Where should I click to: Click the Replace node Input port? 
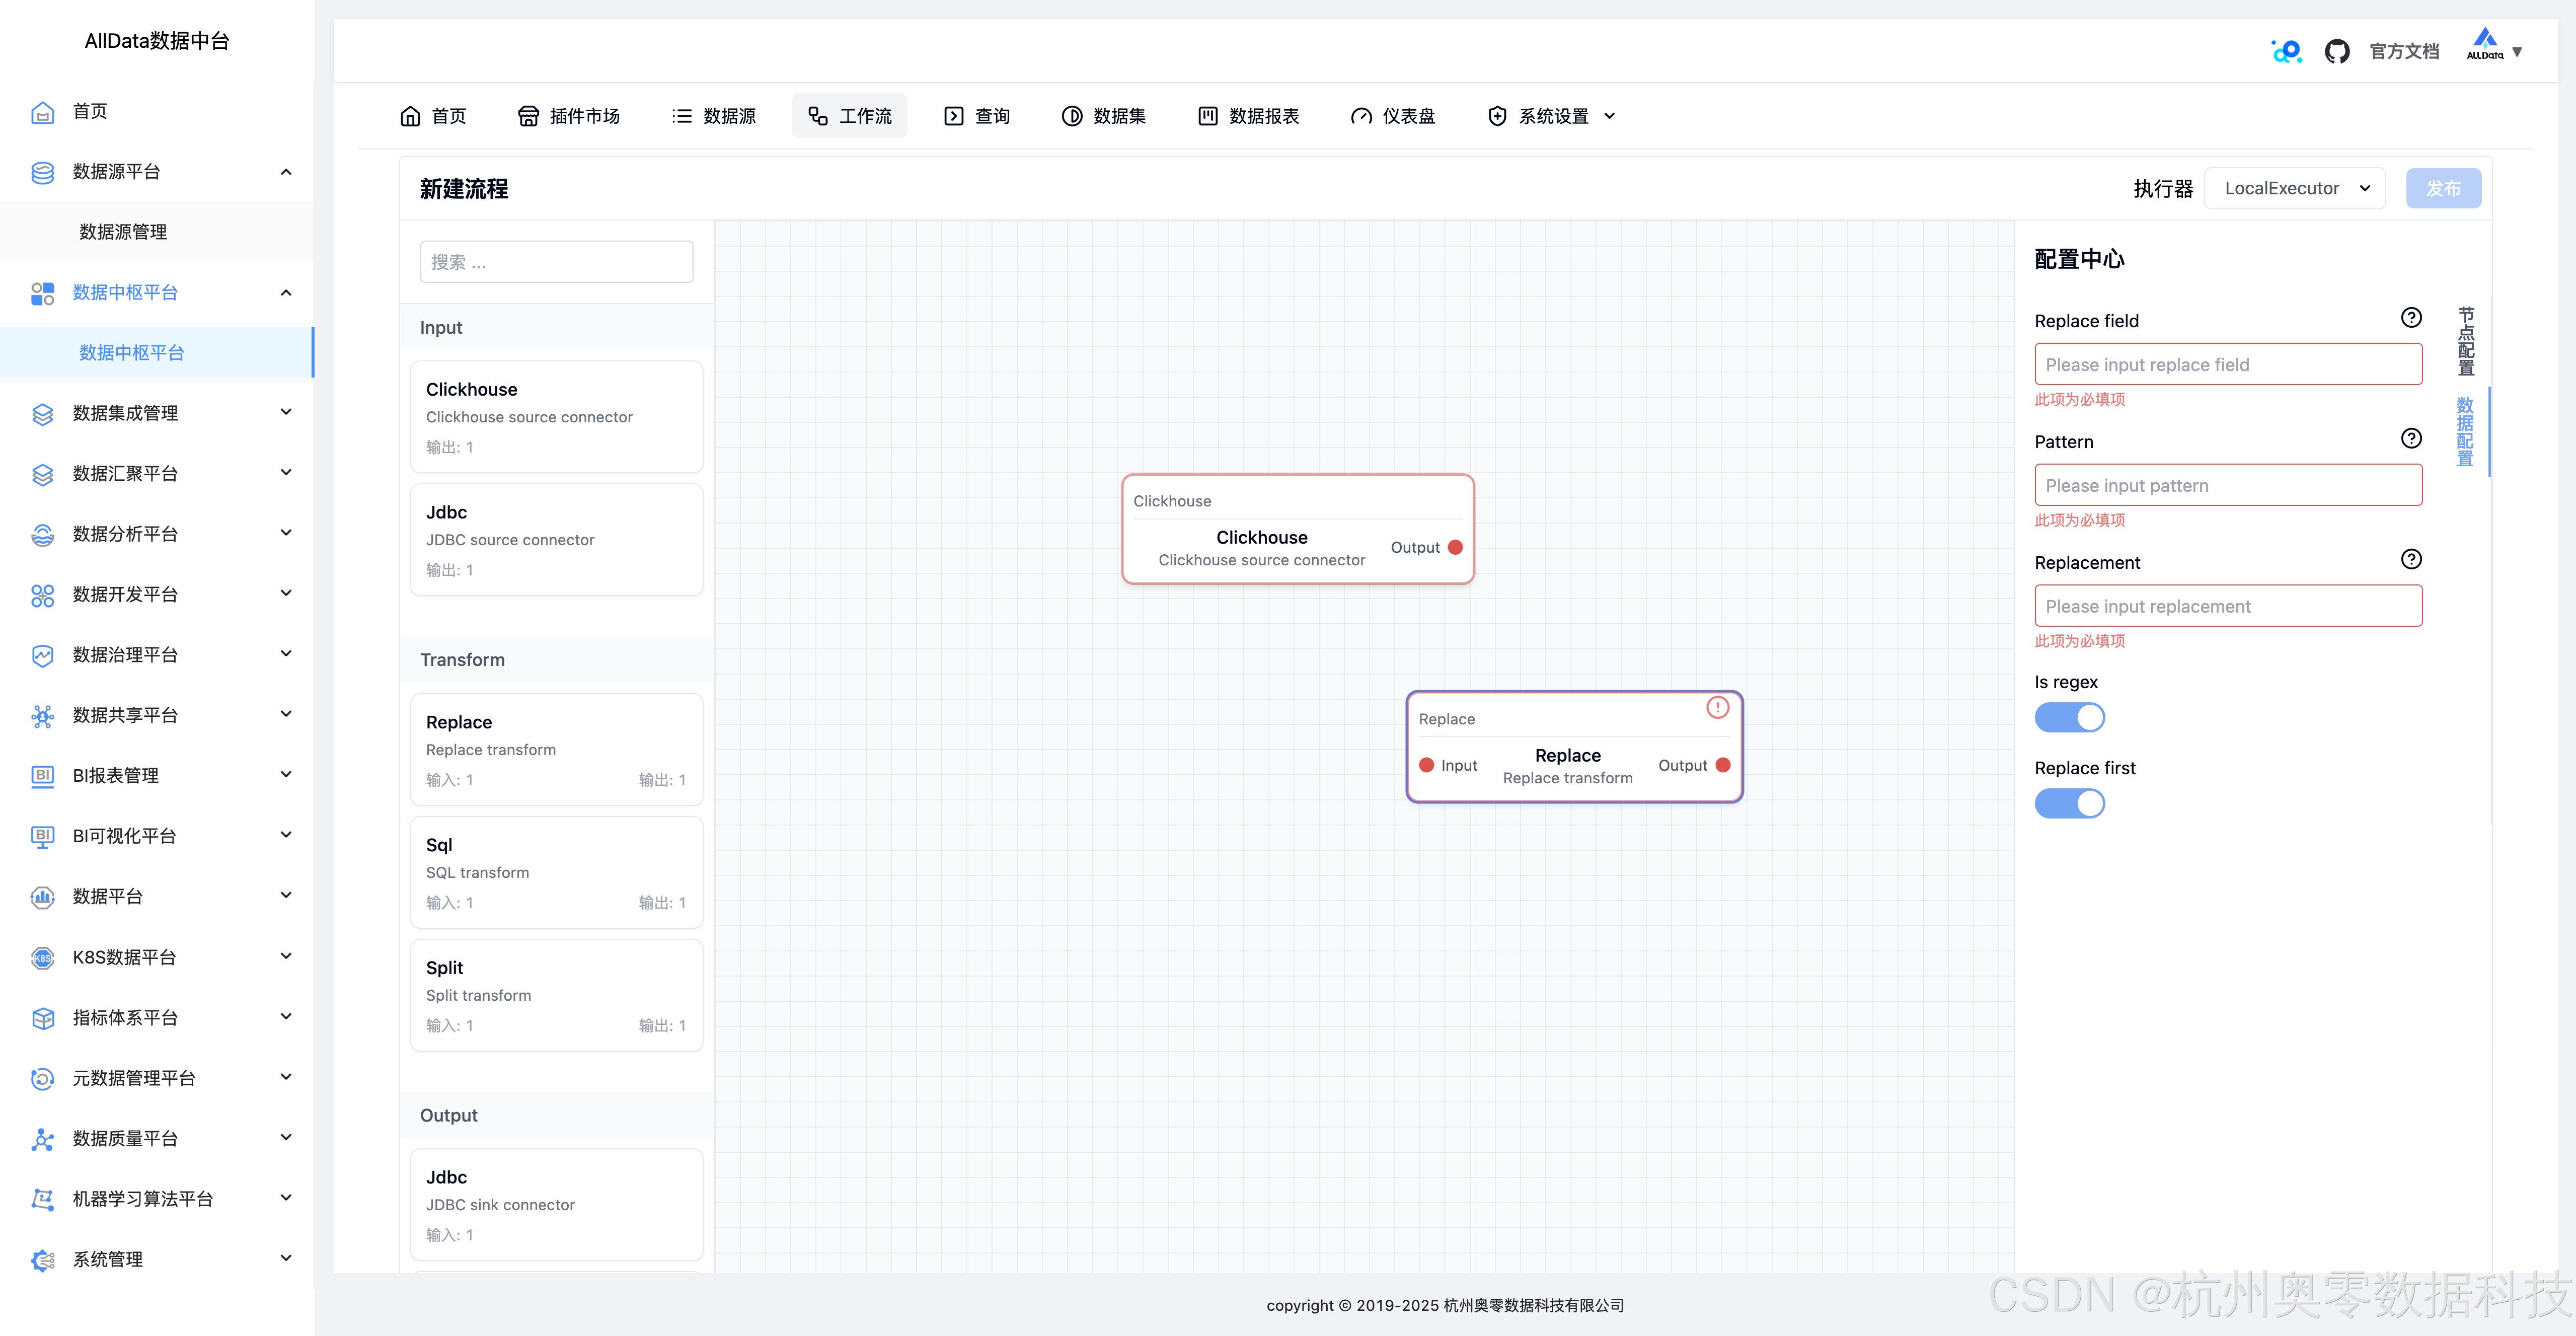(x=1427, y=766)
